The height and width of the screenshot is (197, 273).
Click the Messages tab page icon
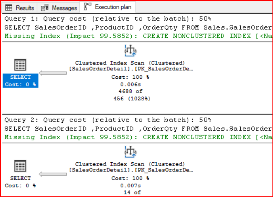(45, 8)
